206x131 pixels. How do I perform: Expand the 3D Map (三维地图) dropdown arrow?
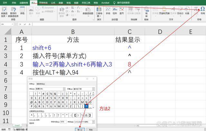pos(100,16)
